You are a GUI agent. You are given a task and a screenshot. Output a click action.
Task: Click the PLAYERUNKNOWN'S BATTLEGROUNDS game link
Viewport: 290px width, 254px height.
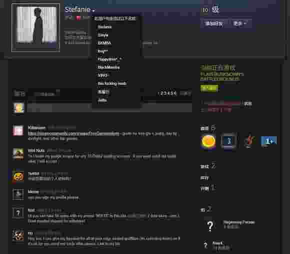(222, 76)
